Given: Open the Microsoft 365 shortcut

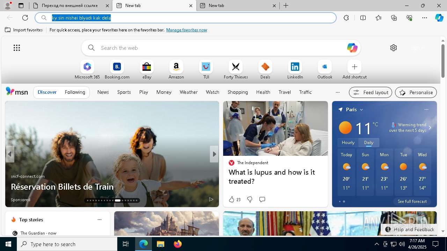Looking at the screenshot, I should 87,70.
